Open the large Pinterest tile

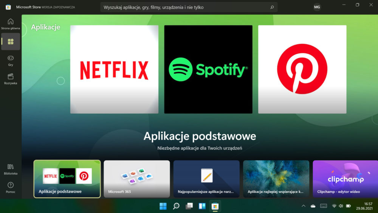pos(302,69)
